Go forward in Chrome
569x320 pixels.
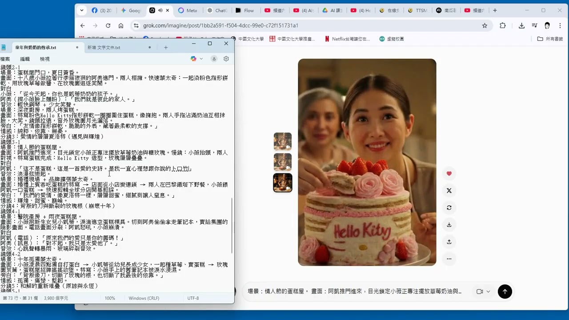tap(95, 26)
